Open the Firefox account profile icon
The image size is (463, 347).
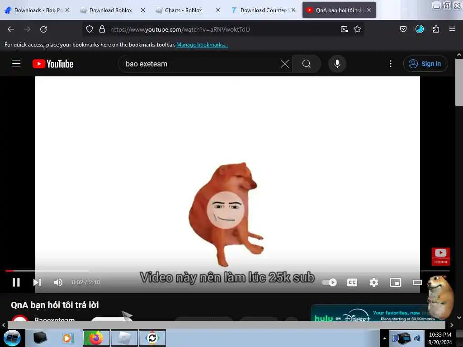[420, 29]
